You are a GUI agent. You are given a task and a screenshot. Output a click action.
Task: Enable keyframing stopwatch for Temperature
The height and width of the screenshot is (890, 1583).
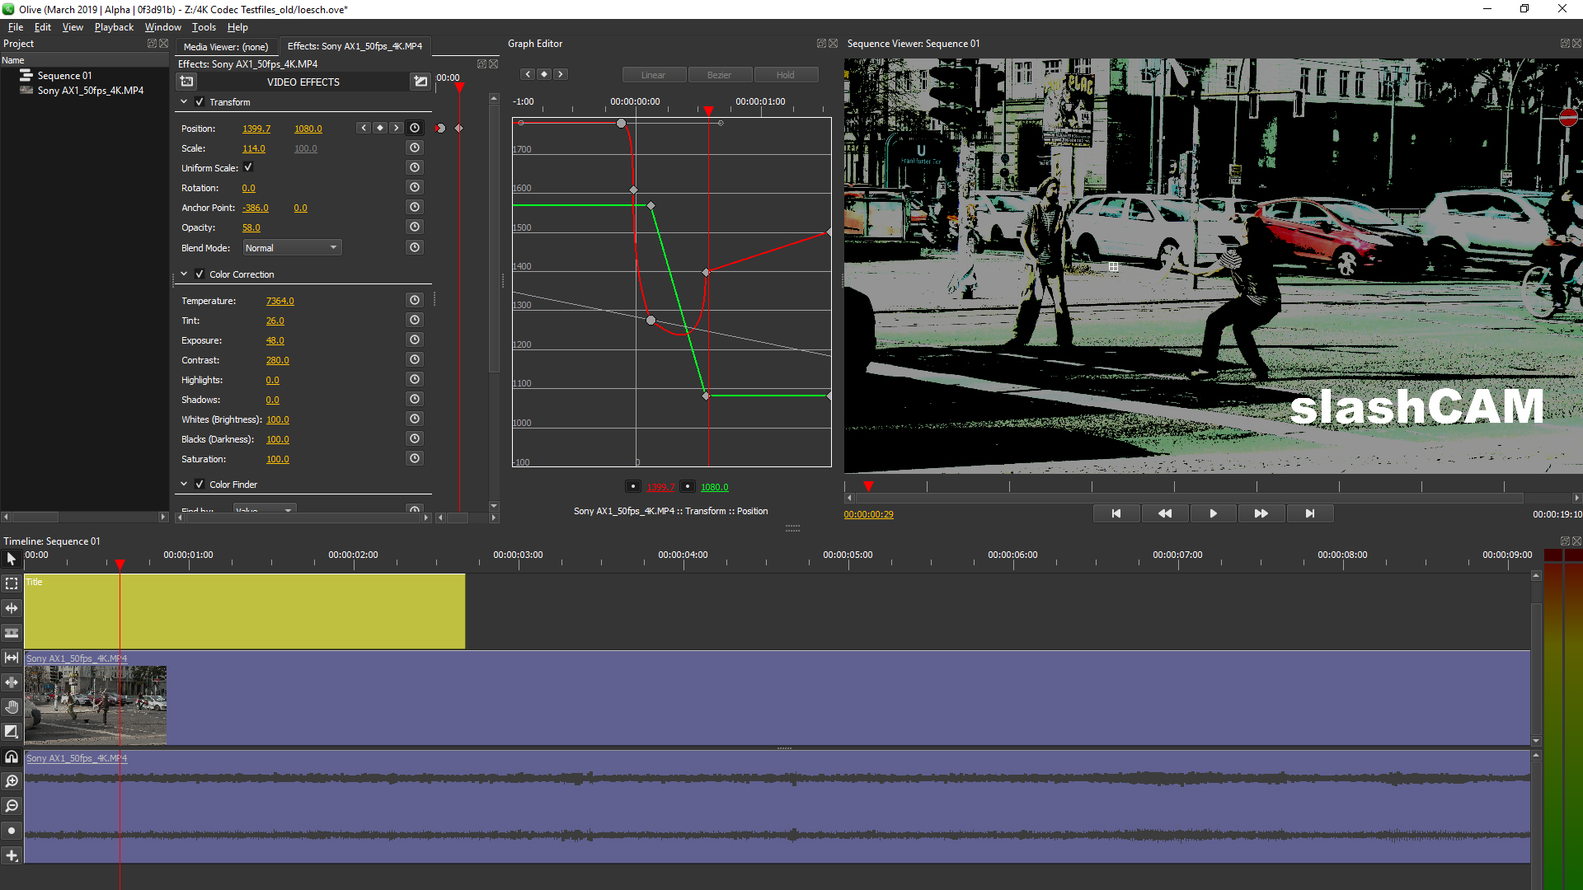point(415,300)
